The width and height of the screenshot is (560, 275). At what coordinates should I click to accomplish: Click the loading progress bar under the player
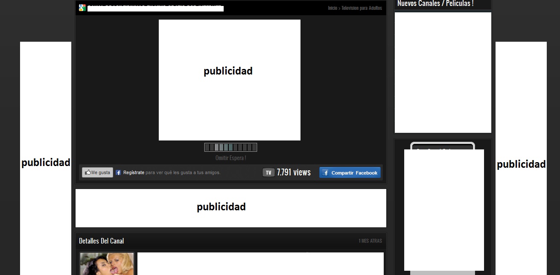tap(230, 147)
